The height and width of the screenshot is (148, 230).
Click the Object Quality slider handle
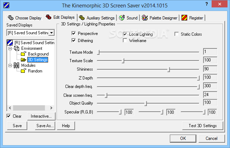click(x=146, y=103)
